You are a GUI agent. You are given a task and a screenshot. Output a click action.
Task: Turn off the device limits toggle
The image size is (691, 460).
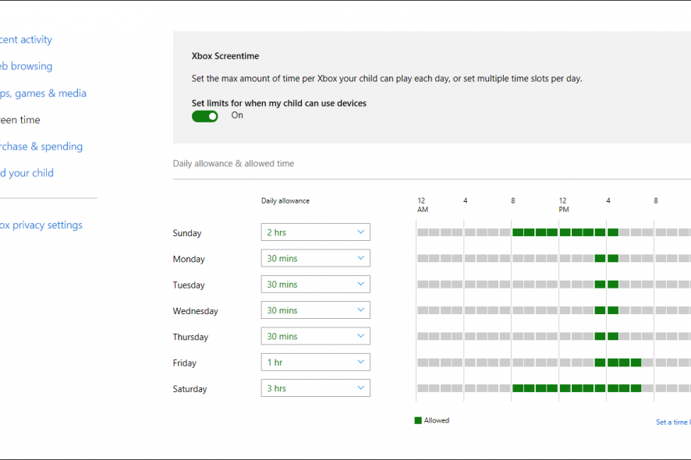205,116
